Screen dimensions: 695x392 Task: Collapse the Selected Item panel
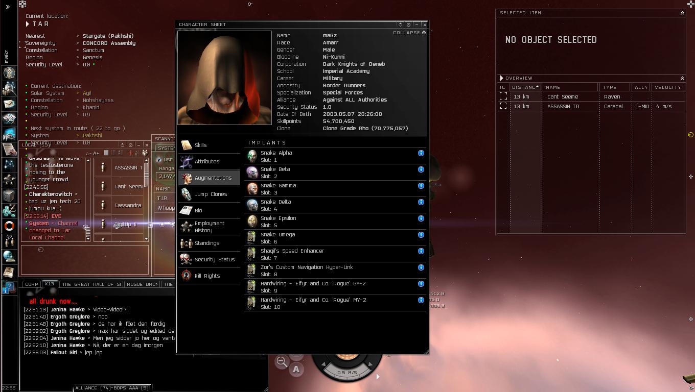tap(682, 13)
